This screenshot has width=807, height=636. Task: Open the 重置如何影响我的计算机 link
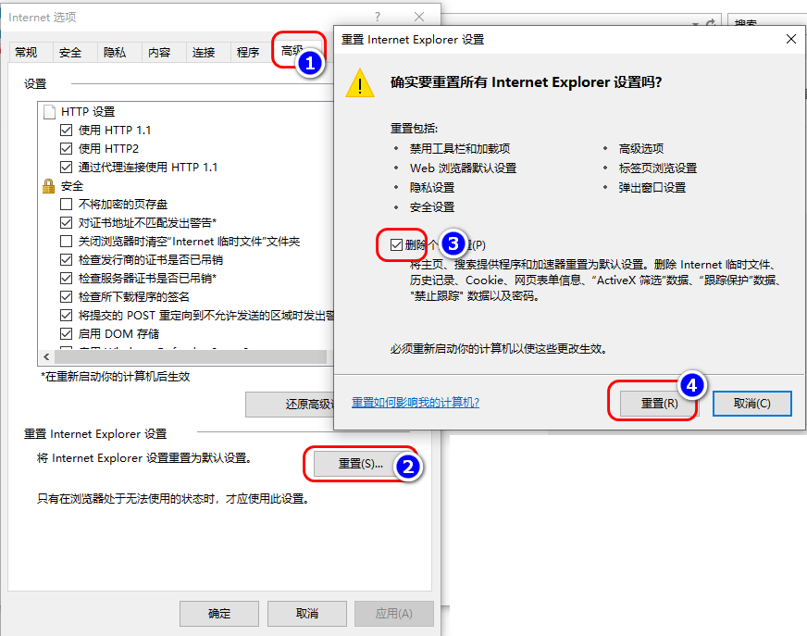pyautogui.click(x=415, y=402)
